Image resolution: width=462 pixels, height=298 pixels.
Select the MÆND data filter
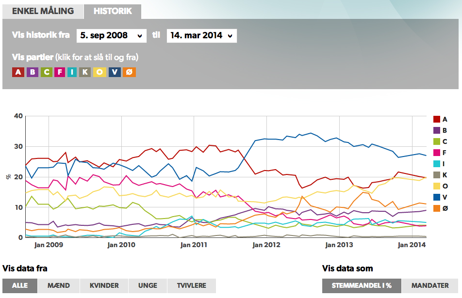pyautogui.click(x=59, y=286)
